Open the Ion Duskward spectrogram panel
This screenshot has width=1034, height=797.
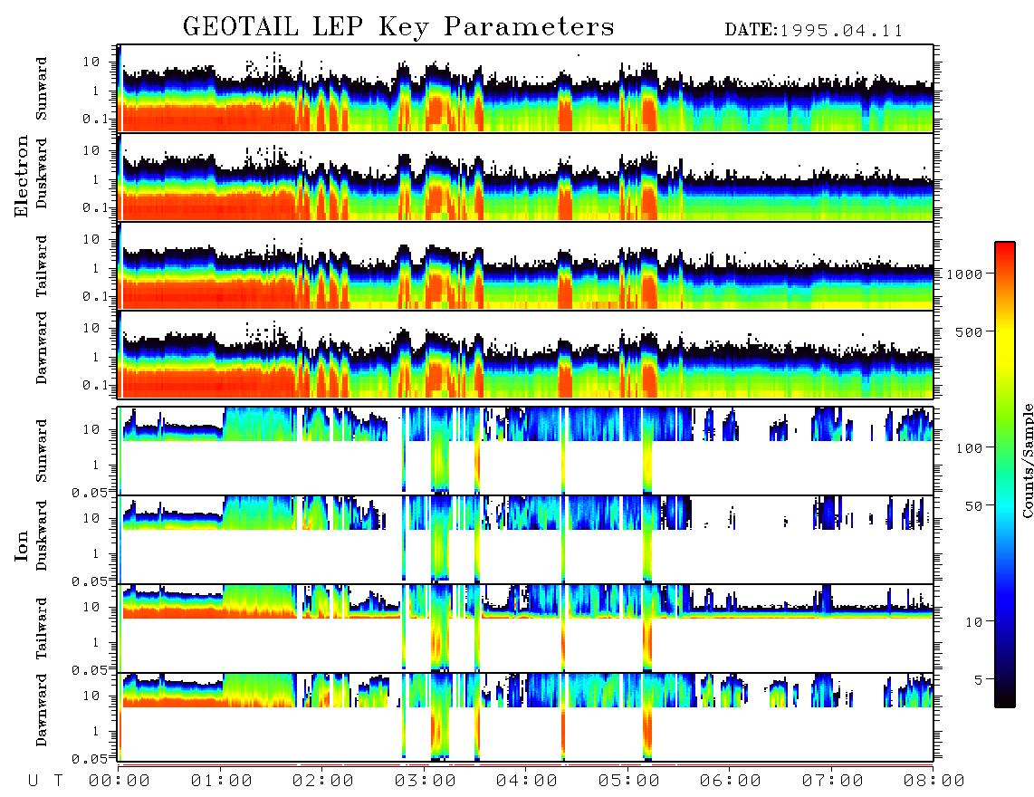pyautogui.click(x=525, y=540)
